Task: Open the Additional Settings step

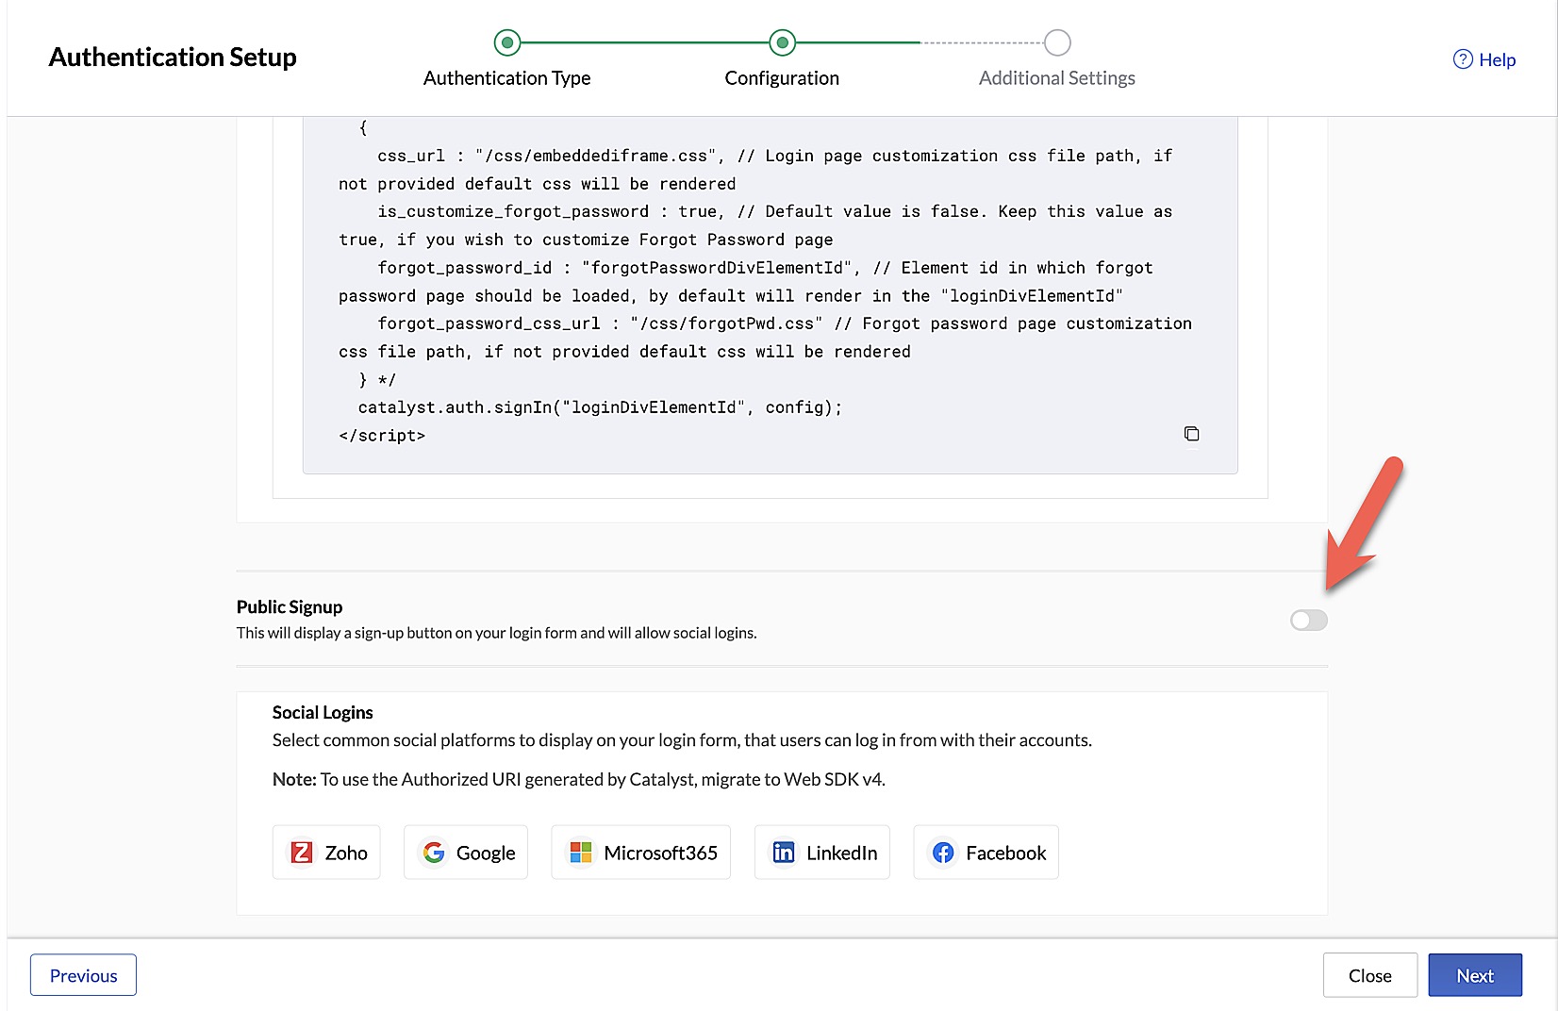Action: pyautogui.click(x=1057, y=78)
